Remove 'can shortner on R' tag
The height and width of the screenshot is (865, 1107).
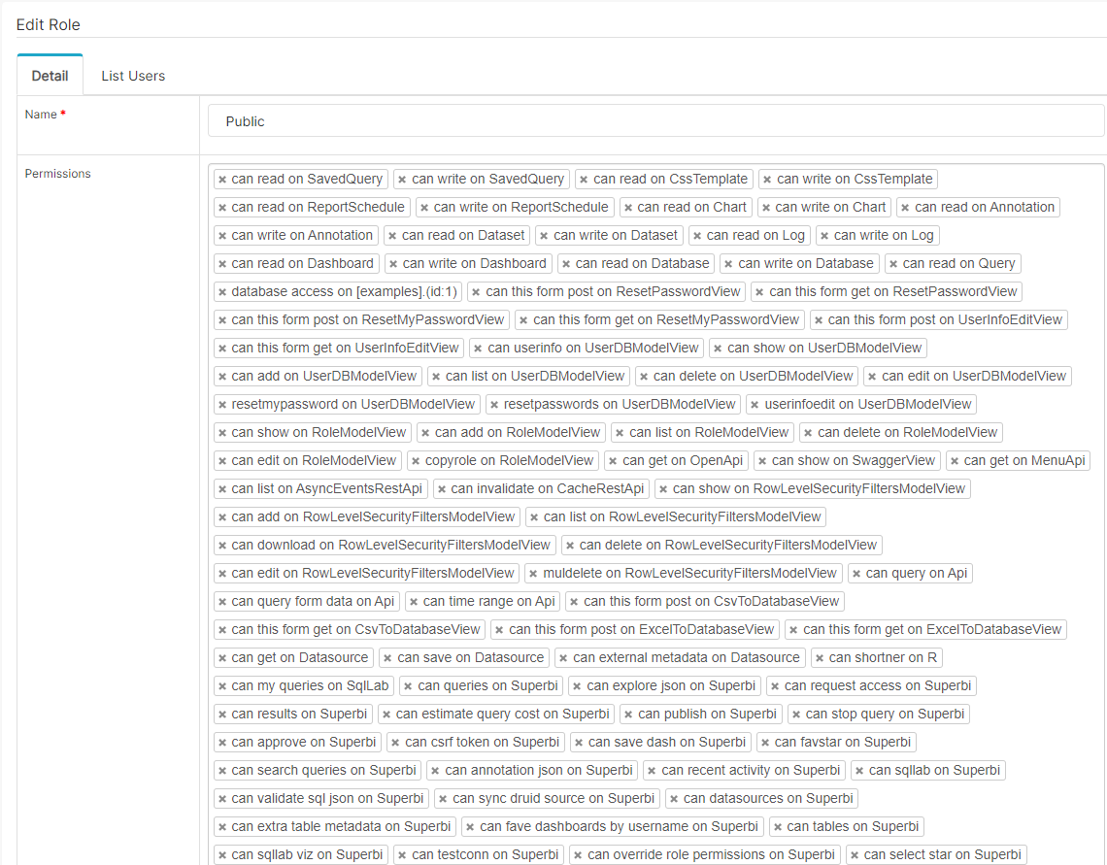tap(820, 659)
